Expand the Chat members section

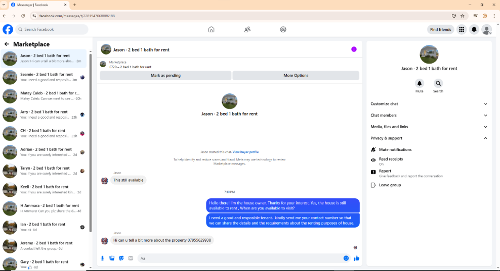(x=429, y=115)
